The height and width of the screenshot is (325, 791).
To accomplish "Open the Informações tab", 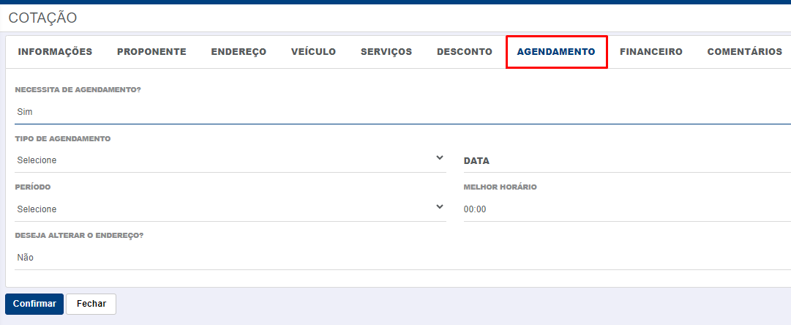I will pos(55,51).
